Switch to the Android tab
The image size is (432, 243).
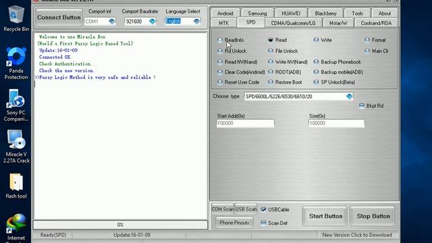click(225, 13)
